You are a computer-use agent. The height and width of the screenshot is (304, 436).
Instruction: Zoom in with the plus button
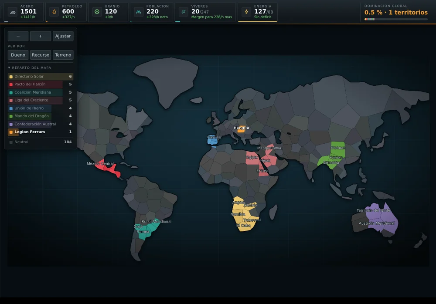pyautogui.click(x=41, y=36)
